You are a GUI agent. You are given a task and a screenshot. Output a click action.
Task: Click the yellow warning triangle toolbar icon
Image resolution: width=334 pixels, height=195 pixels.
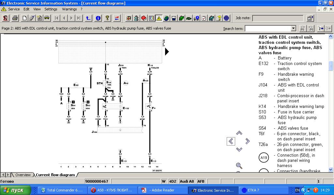click(159, 18)
